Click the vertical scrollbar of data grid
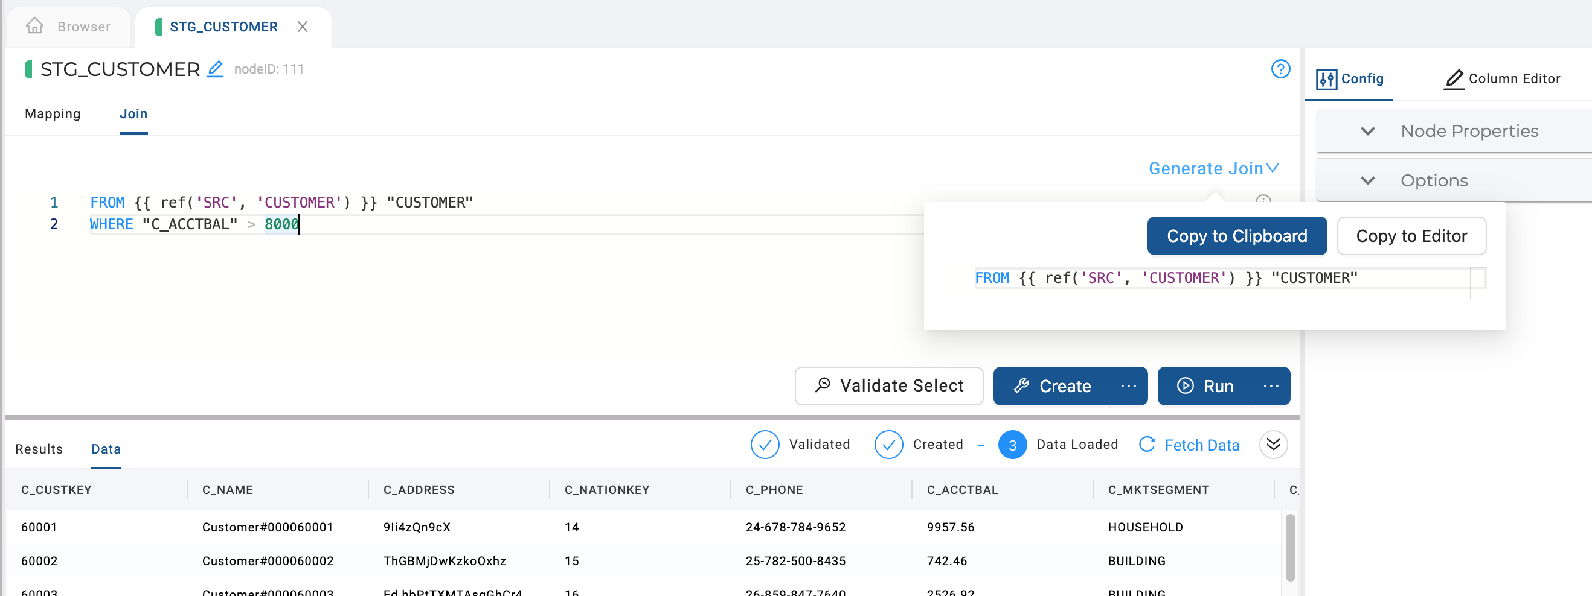 point(1290,547)
